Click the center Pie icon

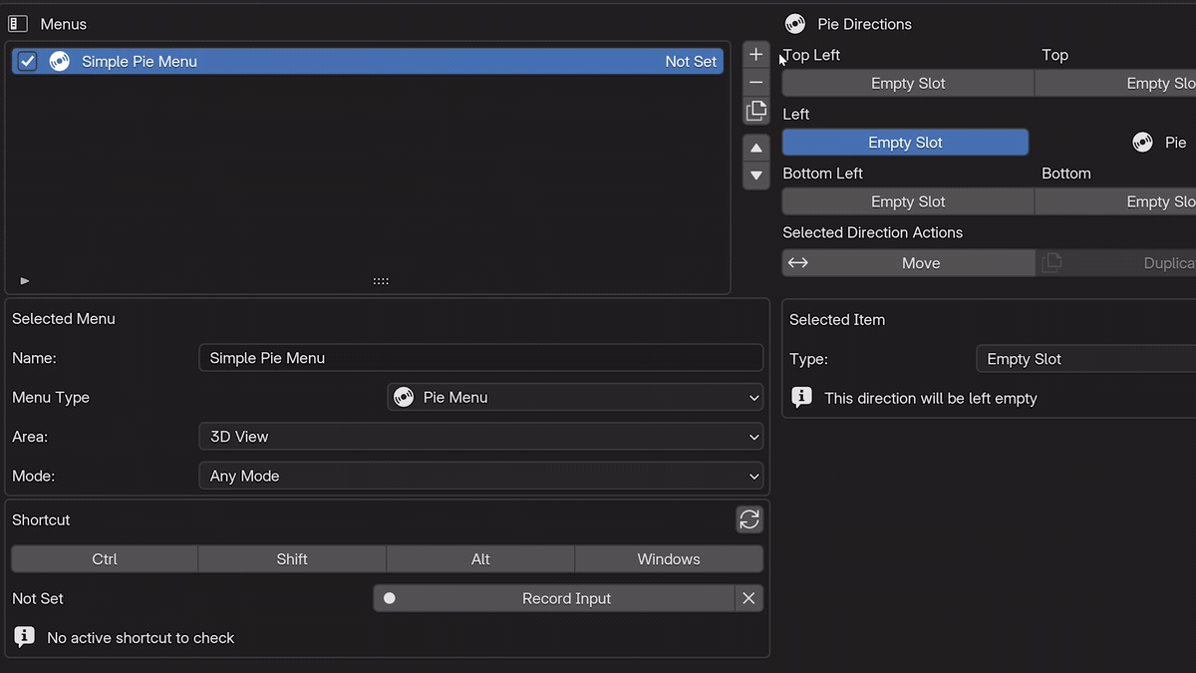coord(1143,143)
